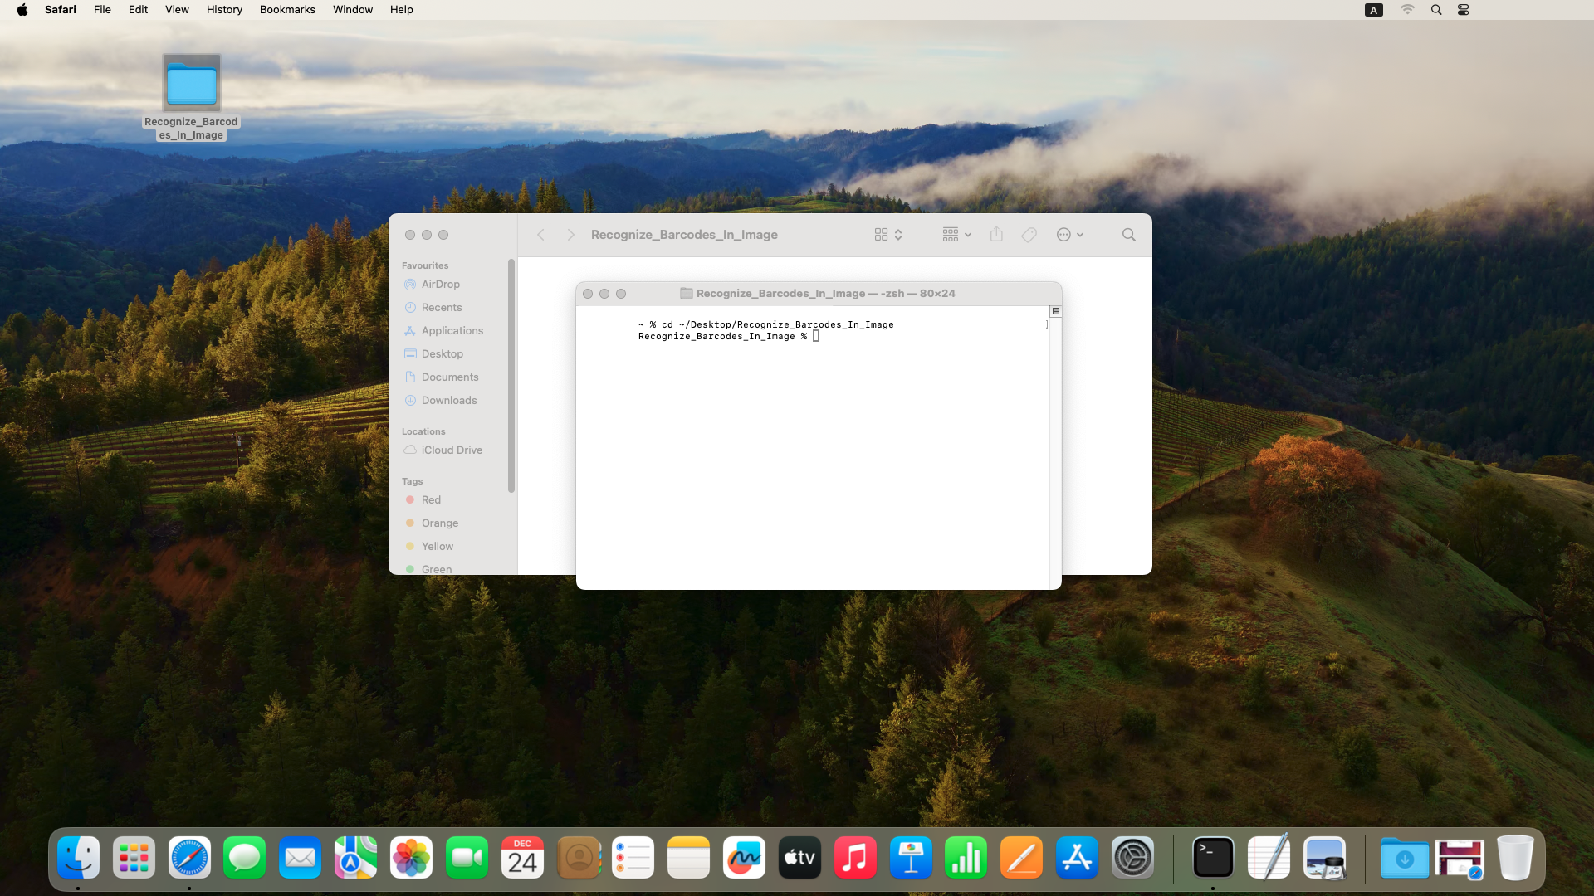Expand the Group By dropdown in Finder

click(956, 235)
